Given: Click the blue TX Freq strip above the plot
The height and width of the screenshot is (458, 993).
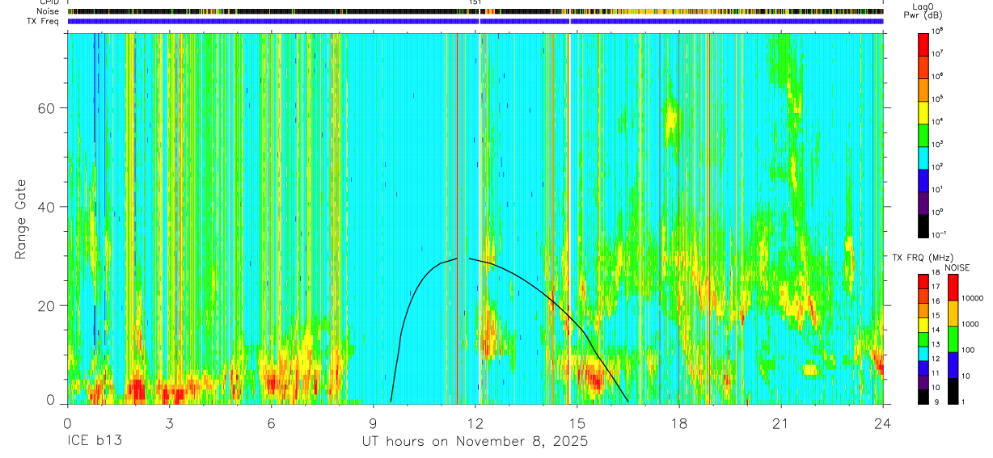Looking at the screenshot, I should coord(475,21).
